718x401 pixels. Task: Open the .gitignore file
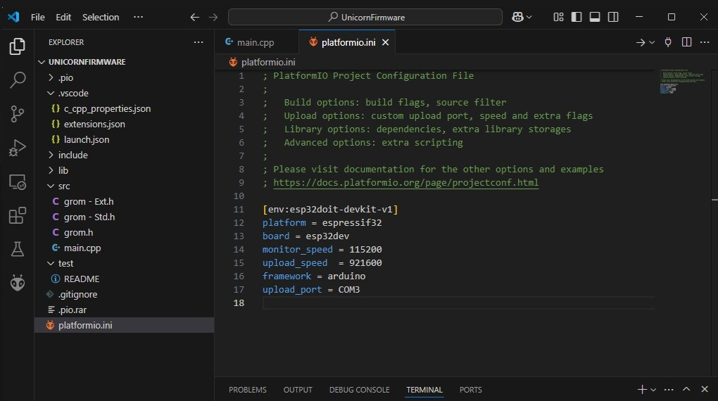[x=124, y=294]
